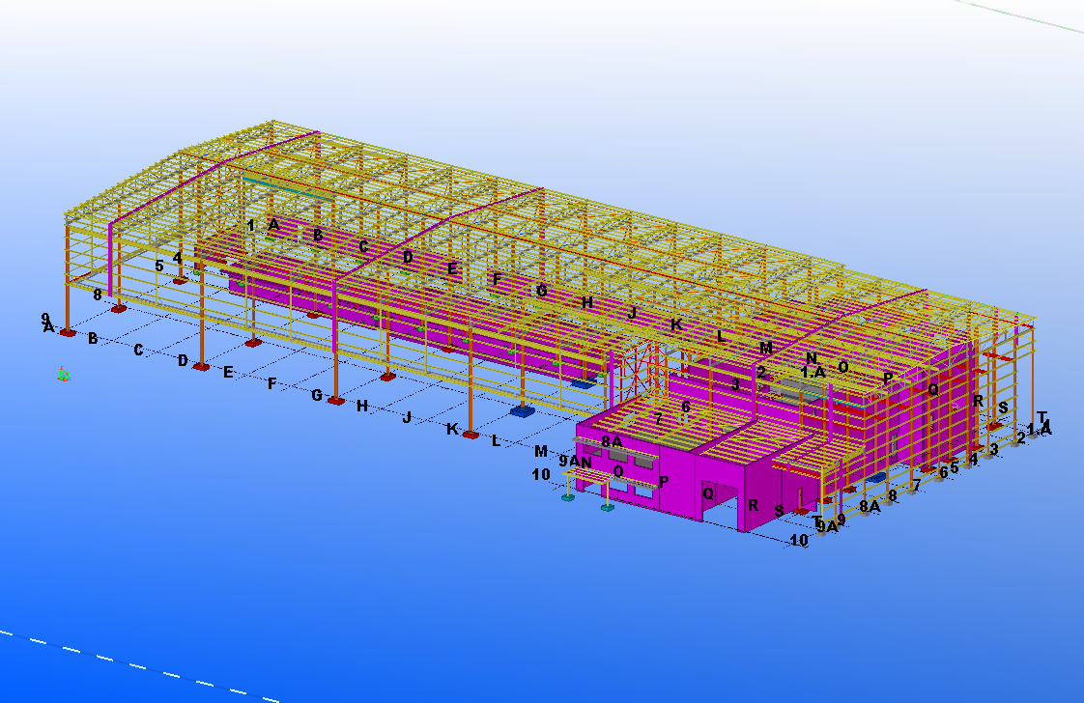Select the magenta column on the left gable
This screenshot has width=1084, height=703.
[112, 261]
